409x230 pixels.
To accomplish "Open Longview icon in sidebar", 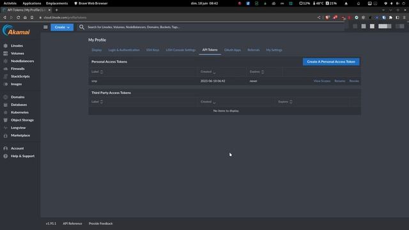I will (x=6, y=128).
